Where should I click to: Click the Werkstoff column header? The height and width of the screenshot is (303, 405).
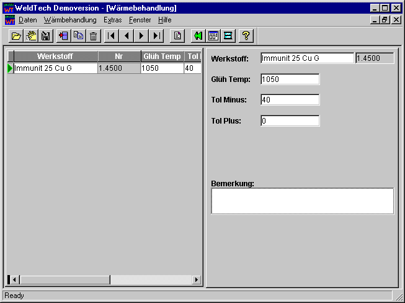[55, 57]
